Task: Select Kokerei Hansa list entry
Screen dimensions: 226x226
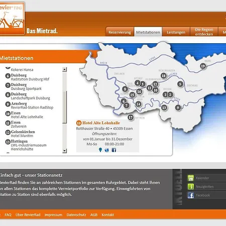Action: click(x=22, y=69)
